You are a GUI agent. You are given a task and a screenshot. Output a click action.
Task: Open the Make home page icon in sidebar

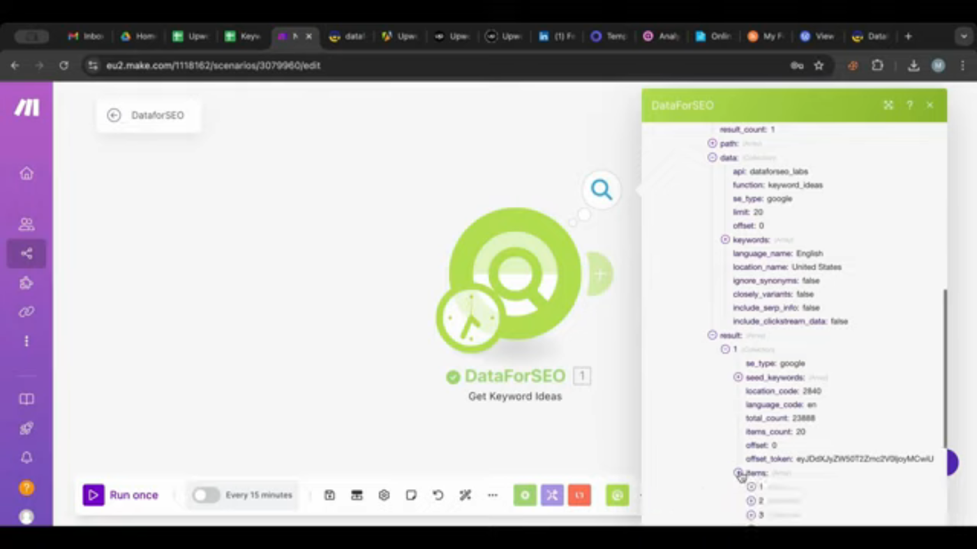point(27,173)
